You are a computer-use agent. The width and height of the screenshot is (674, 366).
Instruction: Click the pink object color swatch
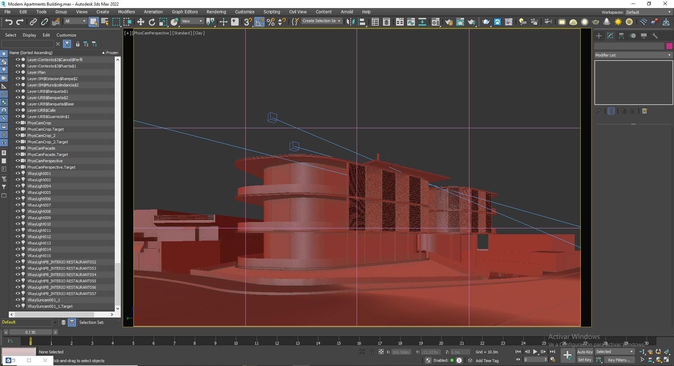pos(669,46)
